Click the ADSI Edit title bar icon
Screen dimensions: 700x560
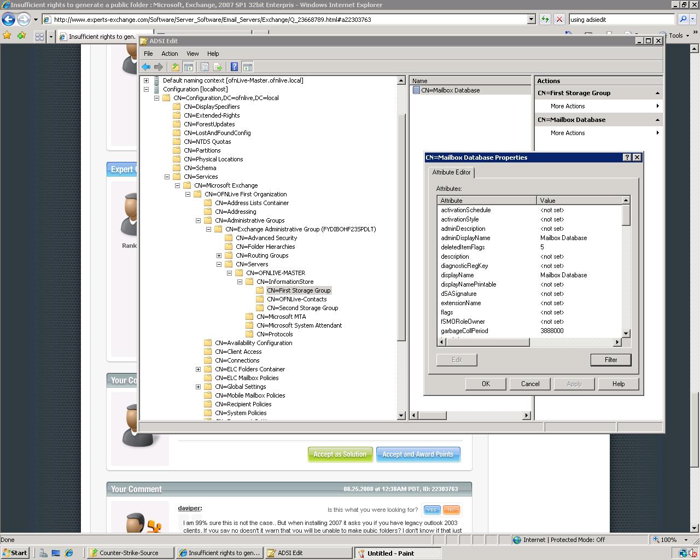click(x=143, y=41)
